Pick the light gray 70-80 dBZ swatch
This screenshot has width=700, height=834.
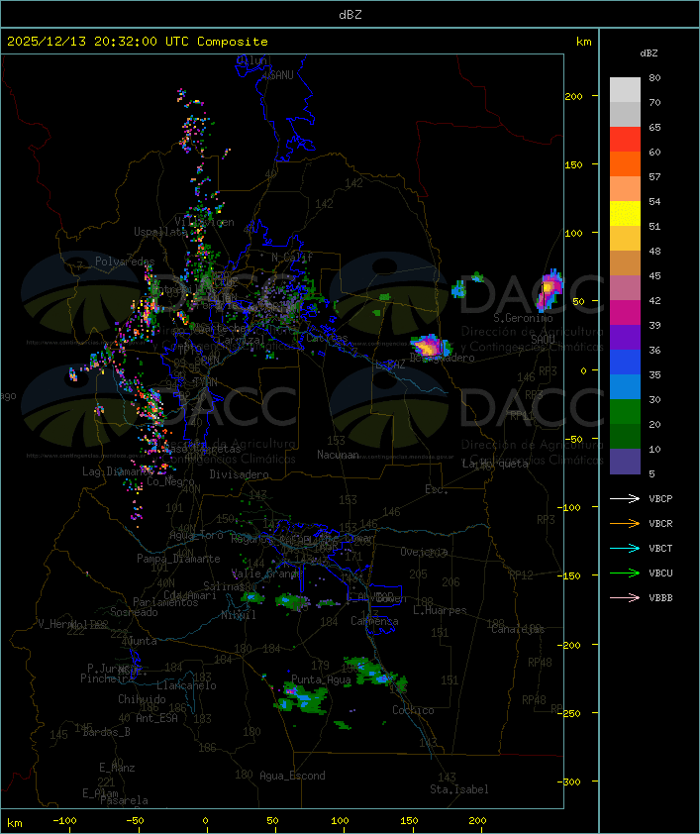point(625,90)
